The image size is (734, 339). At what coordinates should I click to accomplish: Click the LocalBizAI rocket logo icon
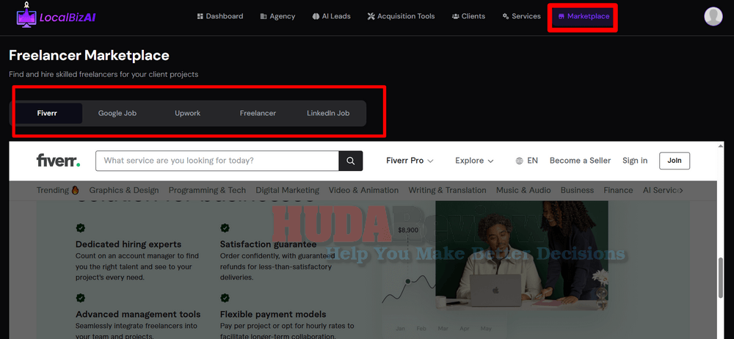tap(26, 16)
